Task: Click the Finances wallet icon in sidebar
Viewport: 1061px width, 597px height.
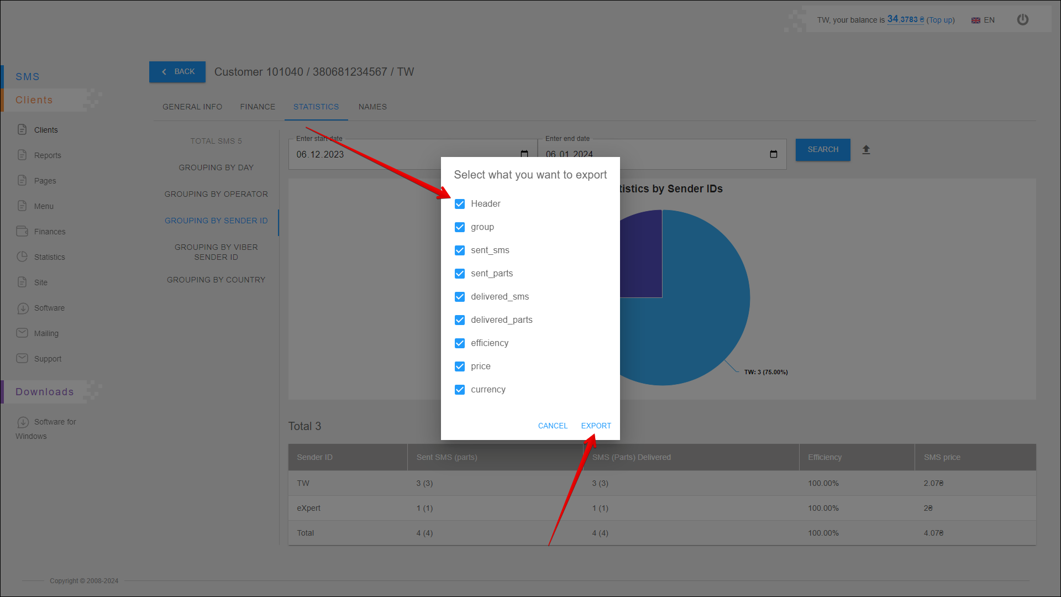Action: (22, 232)
